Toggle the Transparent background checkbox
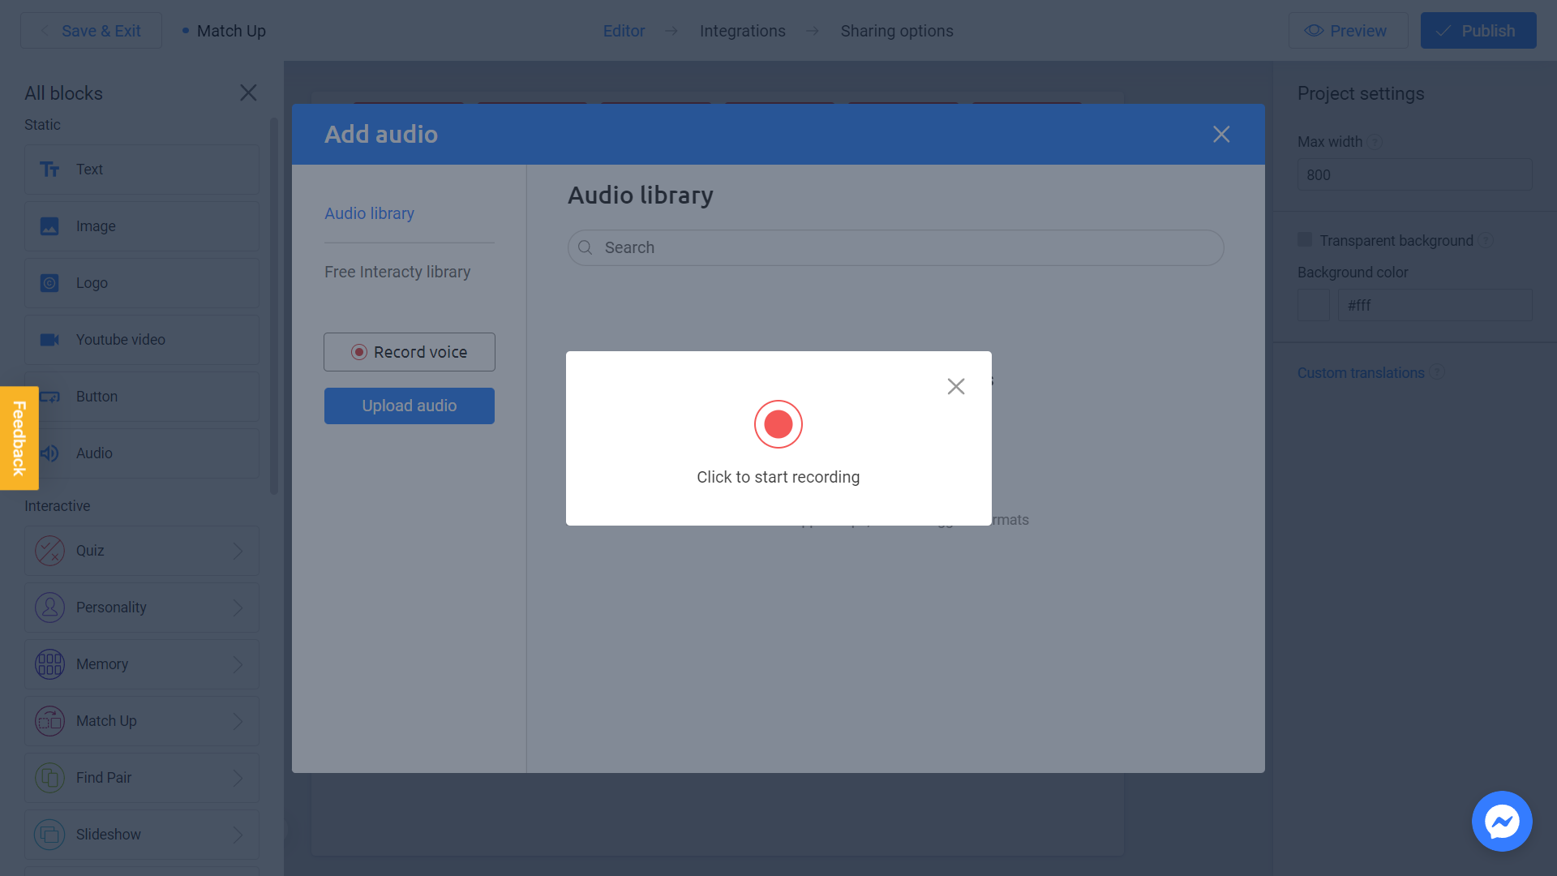The width and height of the screenshot is (1557, 876). (x=1305, y=238)
